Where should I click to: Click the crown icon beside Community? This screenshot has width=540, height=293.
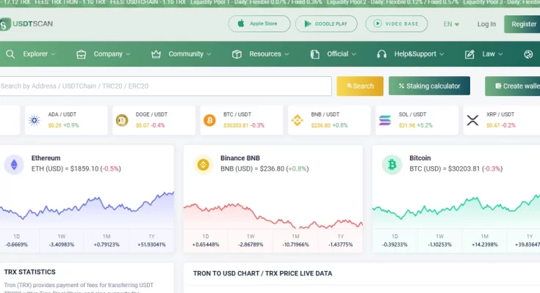[156, 54]
